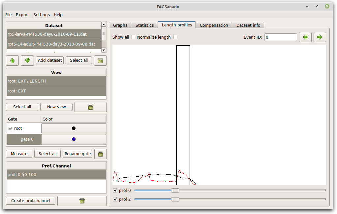Viewport: 337px width, 214px height.
Task: Uncheck the prof 0 checkbox
Action: 115,190
